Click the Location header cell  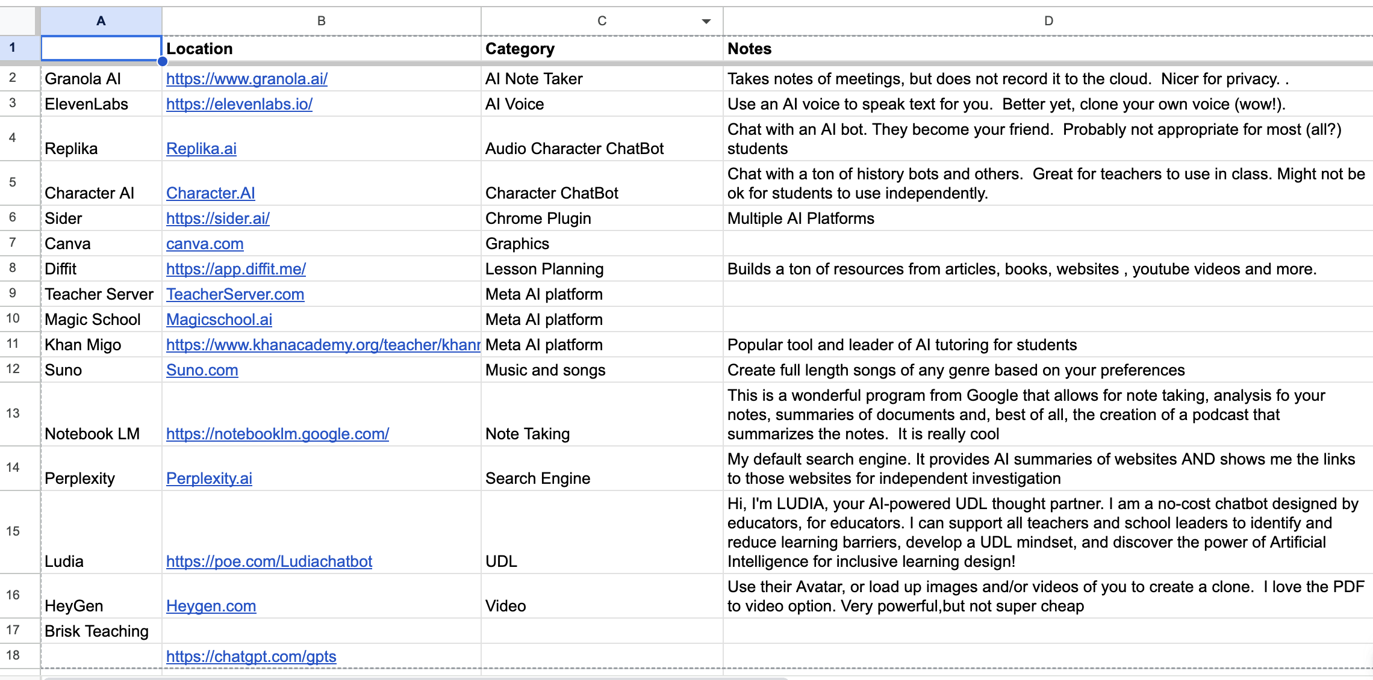pyautogui.click(x=321, y=48)
